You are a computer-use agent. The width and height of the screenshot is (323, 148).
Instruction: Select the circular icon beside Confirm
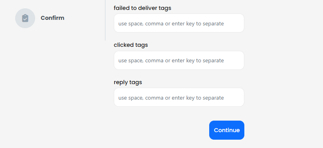pyautogui.click(x=25, y=18)
